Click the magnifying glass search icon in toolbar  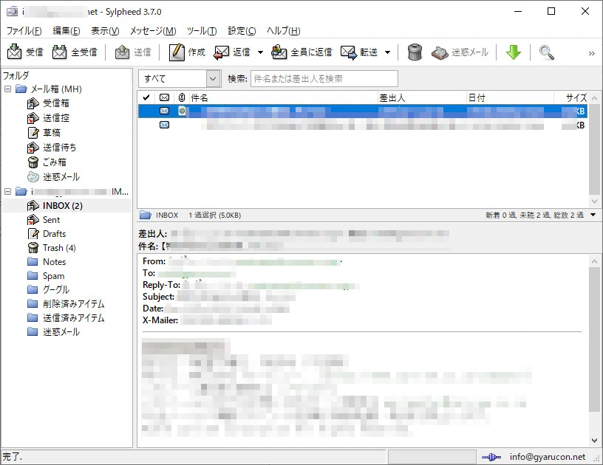tap(547, 52)
